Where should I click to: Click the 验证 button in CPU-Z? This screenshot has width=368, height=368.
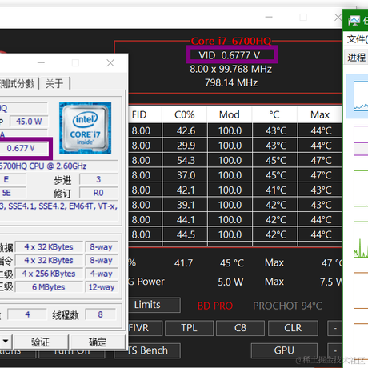[x=40, y=342]
